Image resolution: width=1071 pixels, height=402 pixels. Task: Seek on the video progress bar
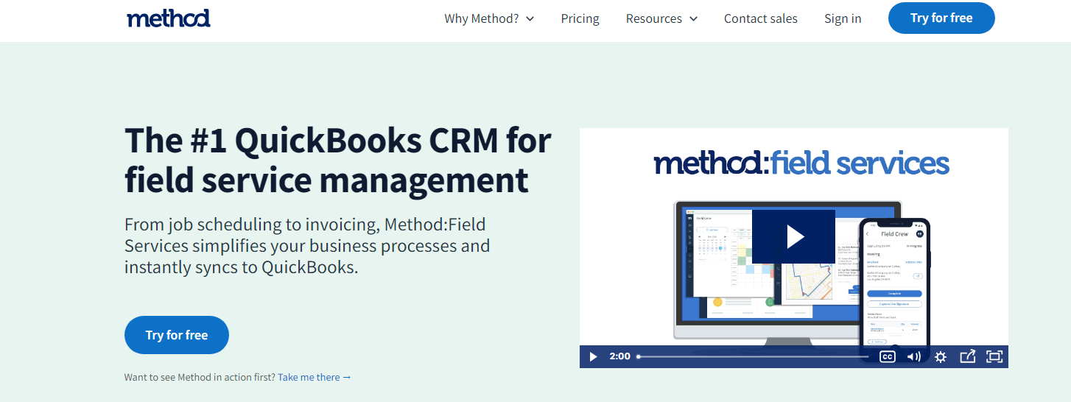pos(753,356)
